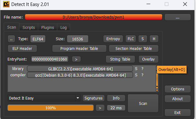This screenshot has height=119, width=196.
Task: Open the file browse '...' button
Action: (178, 17)
